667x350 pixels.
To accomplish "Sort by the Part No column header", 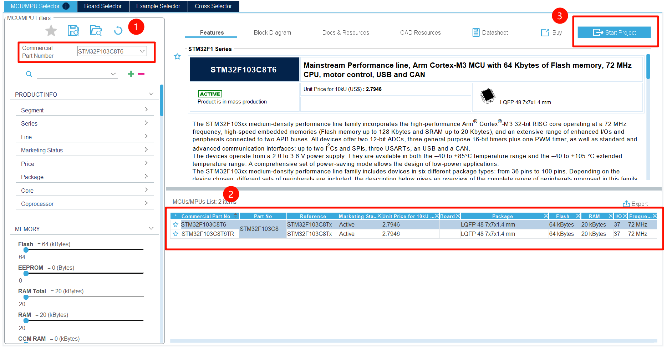I will point(263,216).
